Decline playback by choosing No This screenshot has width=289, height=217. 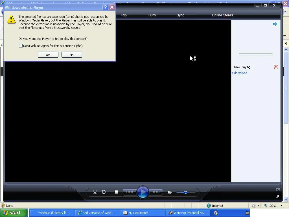72,55
